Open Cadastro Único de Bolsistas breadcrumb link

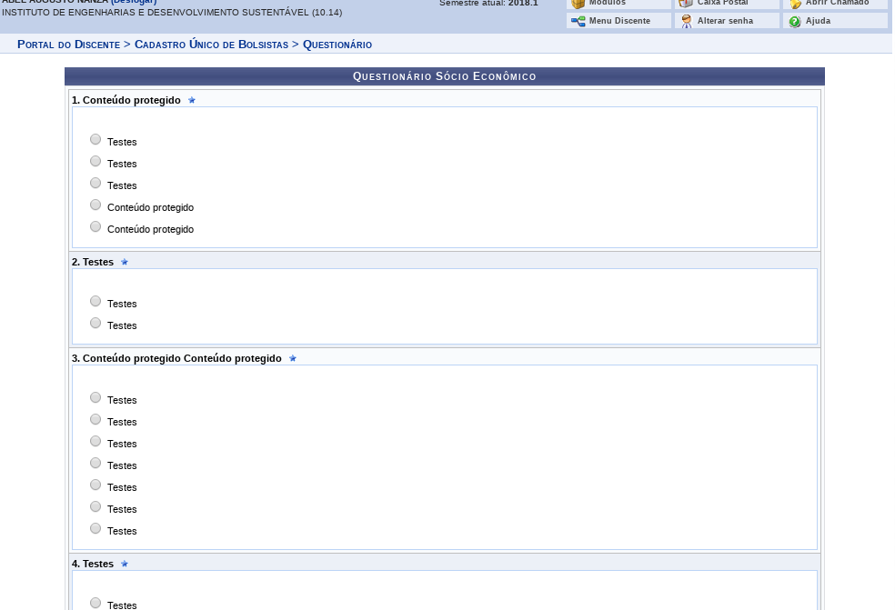coord(211,45)
